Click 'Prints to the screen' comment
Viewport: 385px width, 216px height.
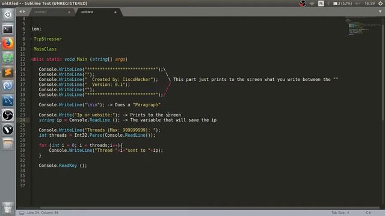point(155,115)
